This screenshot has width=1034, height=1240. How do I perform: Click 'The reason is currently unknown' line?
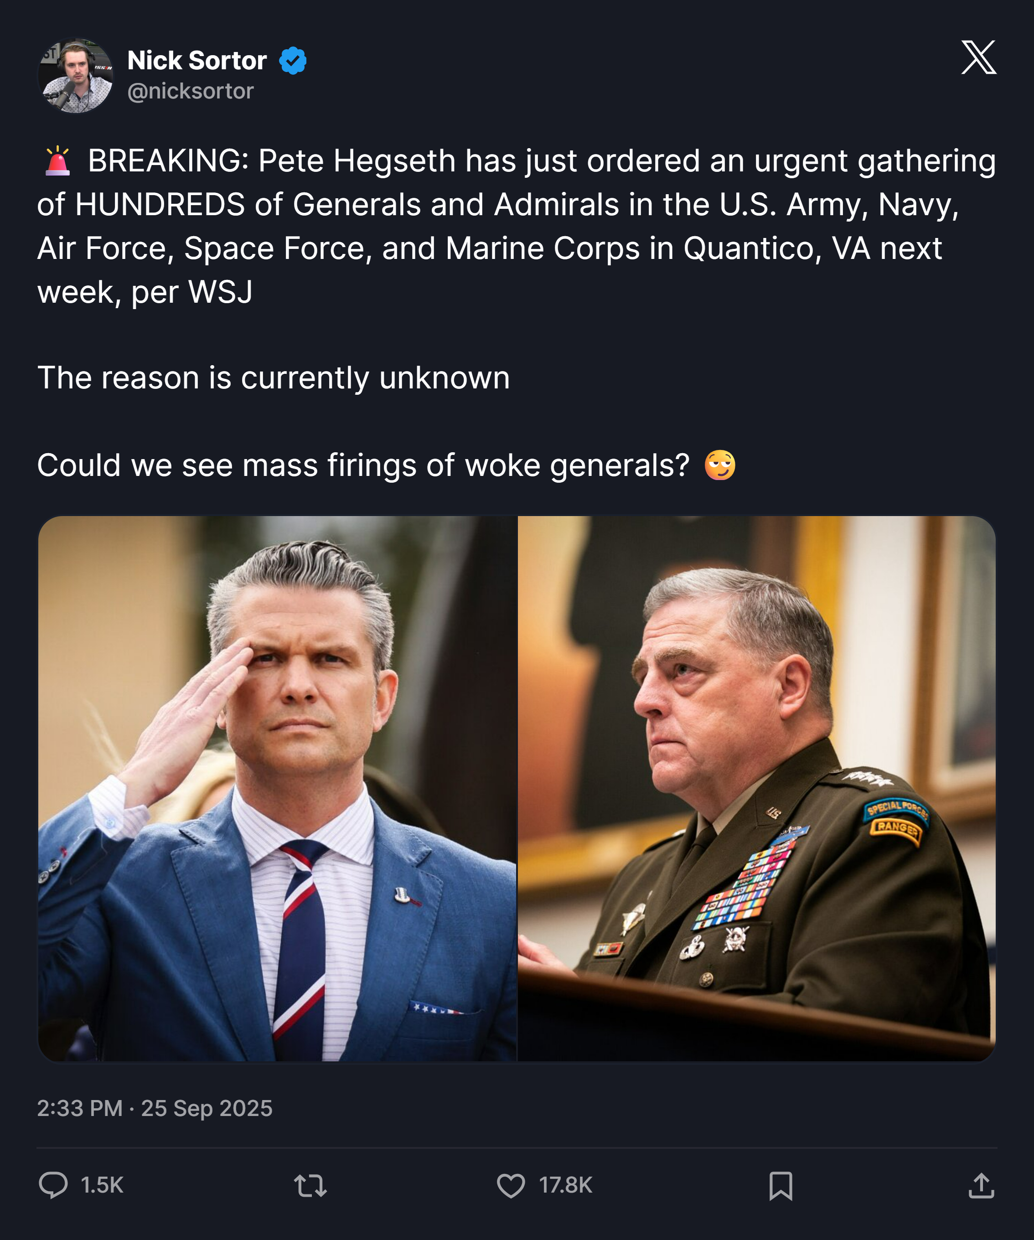click(274, 378)
